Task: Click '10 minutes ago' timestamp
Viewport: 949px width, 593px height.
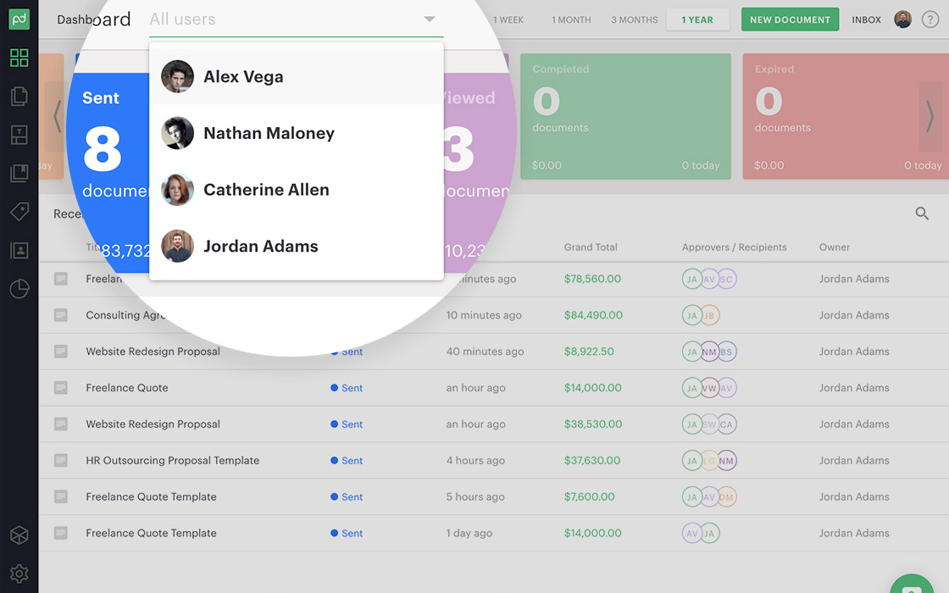Action: [x=484, y=315]
